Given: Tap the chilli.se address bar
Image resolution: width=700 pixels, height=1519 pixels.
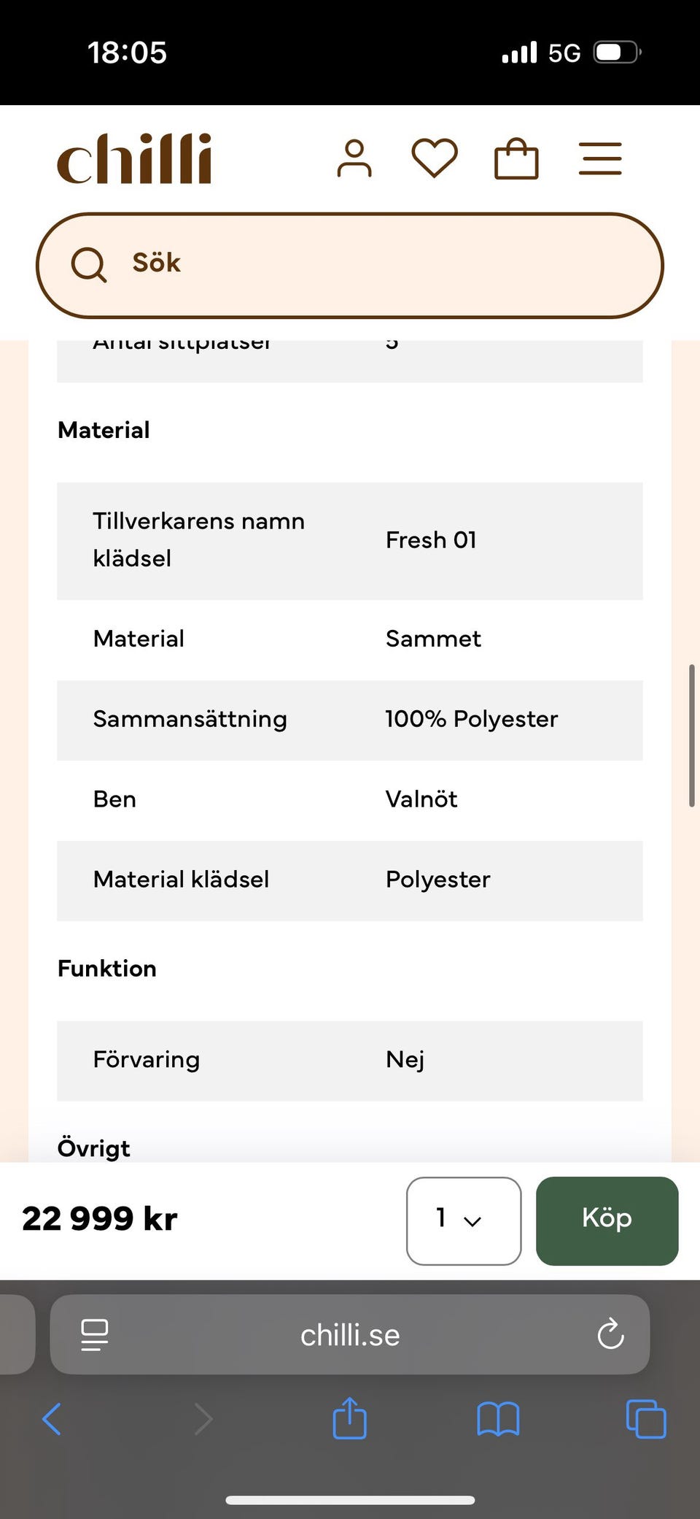Looking at the screenshot, I should [350, 1335].
